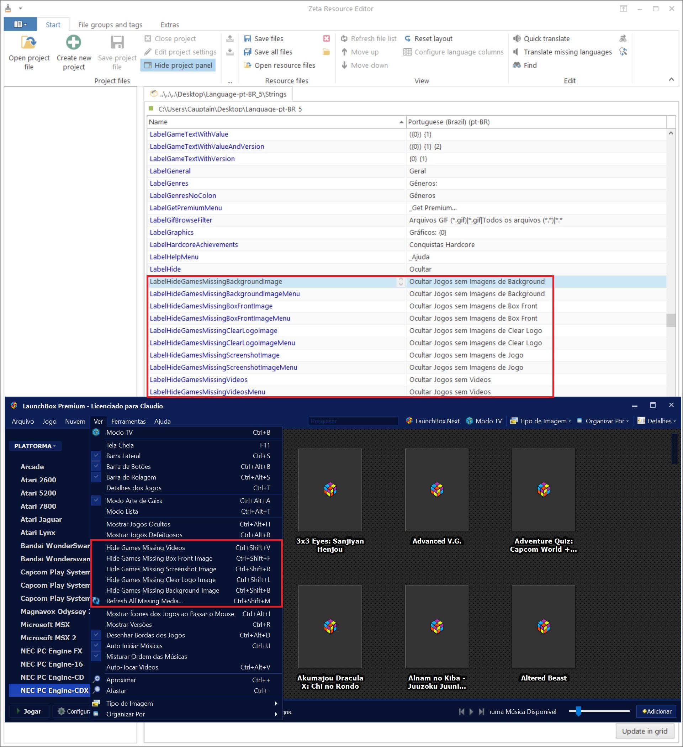Click the Adicionar button in LaunchBox

click(656, 711)
